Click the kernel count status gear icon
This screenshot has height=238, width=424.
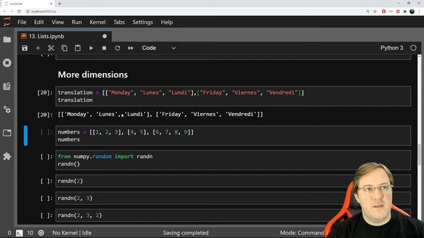41,233
